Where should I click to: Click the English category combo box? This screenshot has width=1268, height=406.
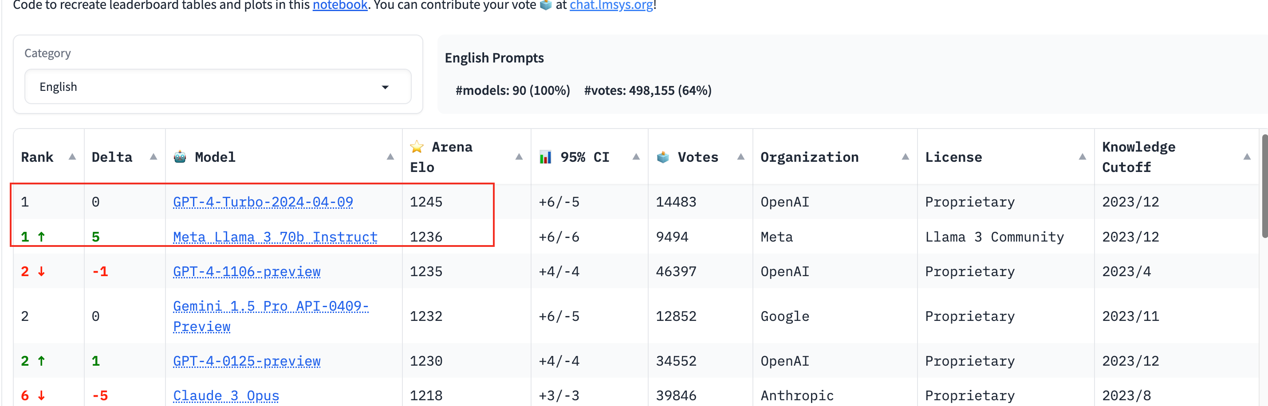pyautogui.click(x=217, y=86)
